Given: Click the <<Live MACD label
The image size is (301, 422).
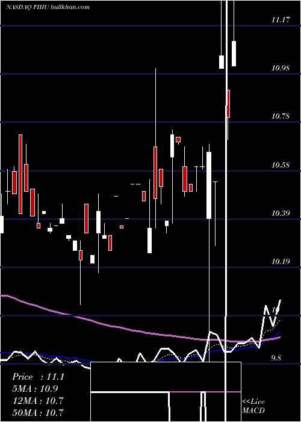Looking at the screenshot, I should 253,406.
